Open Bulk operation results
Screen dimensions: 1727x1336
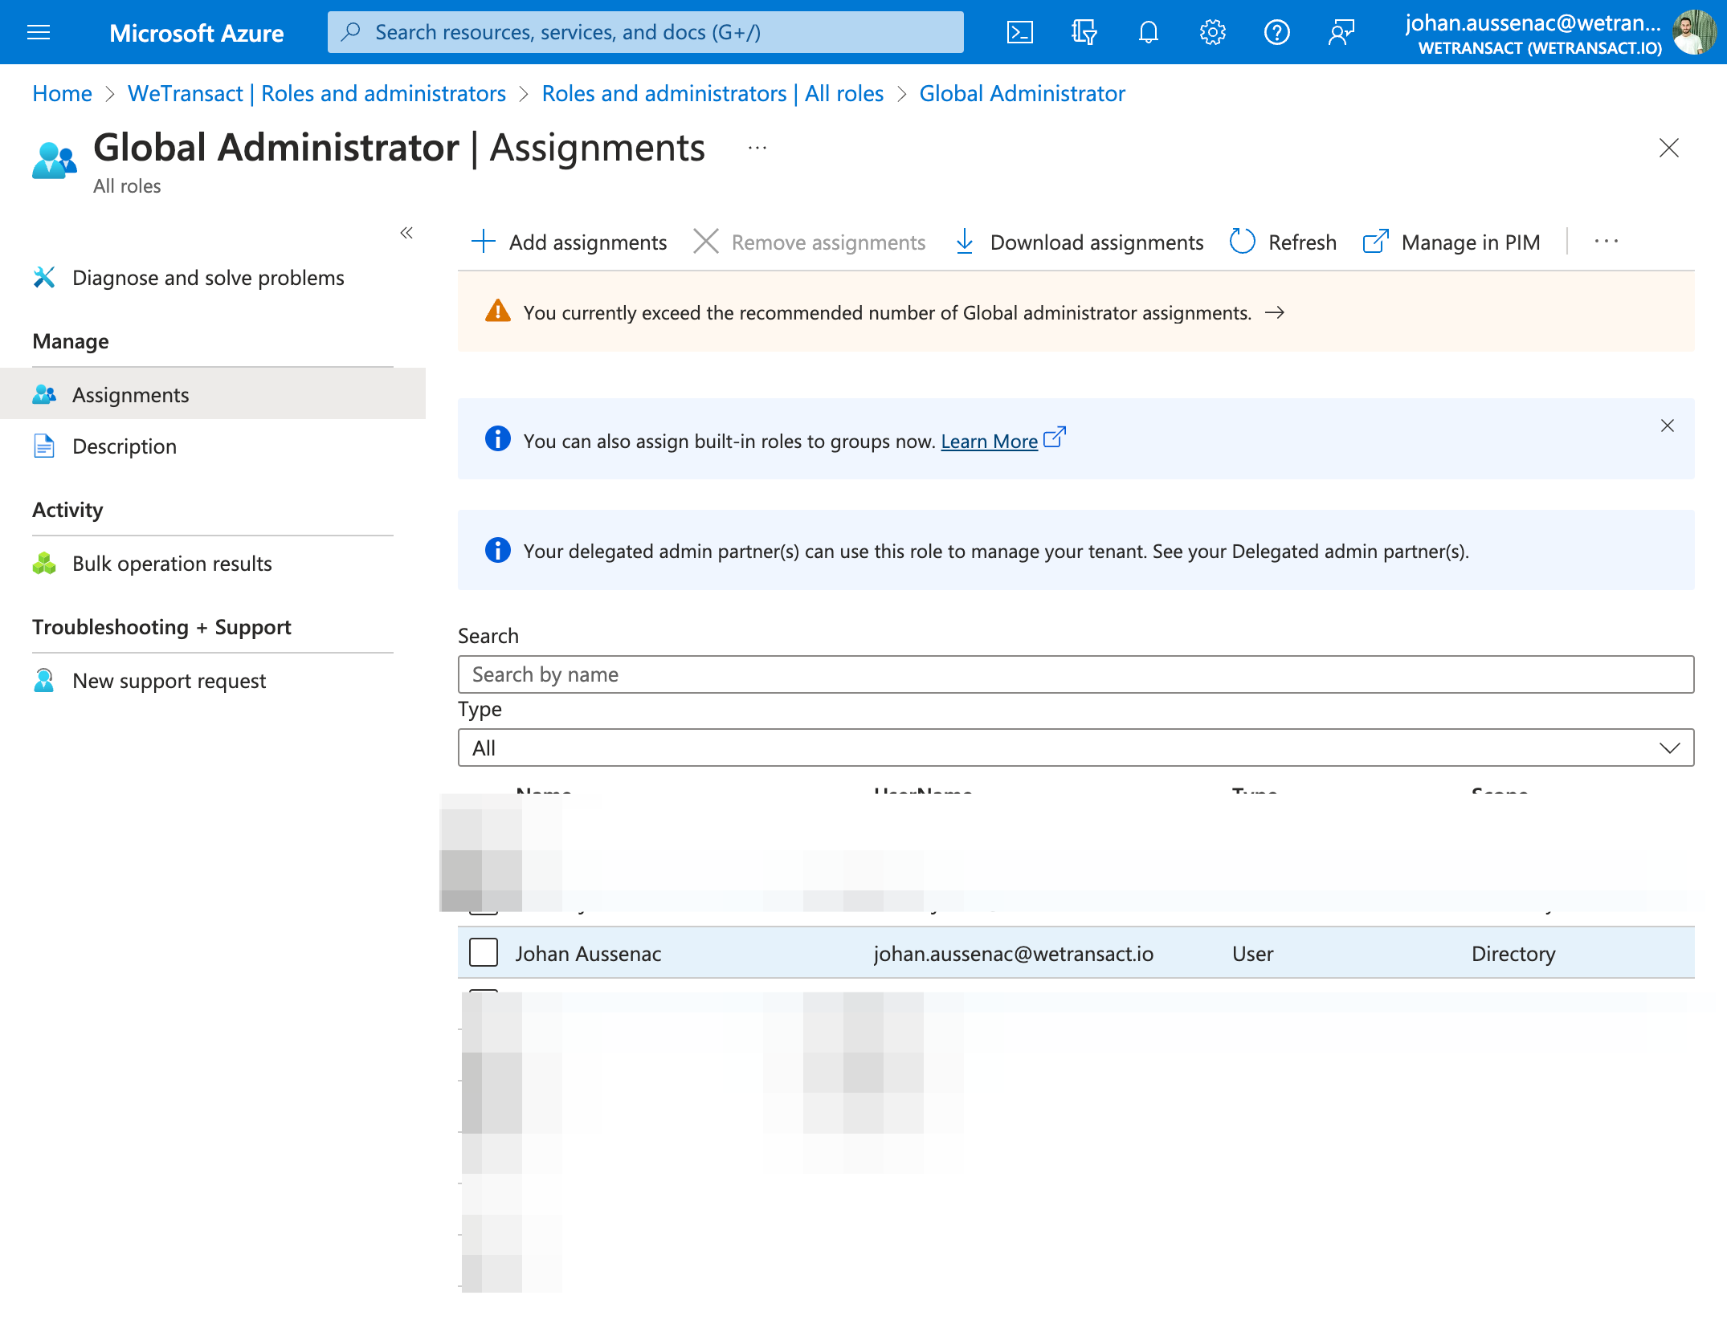point(172,564)
